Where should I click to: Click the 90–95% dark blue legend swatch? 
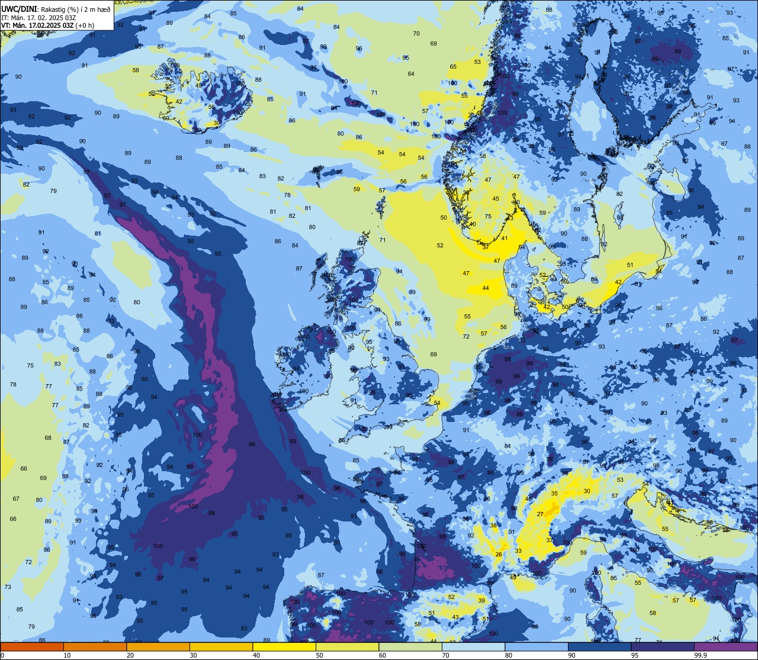[x=599, y=646]
